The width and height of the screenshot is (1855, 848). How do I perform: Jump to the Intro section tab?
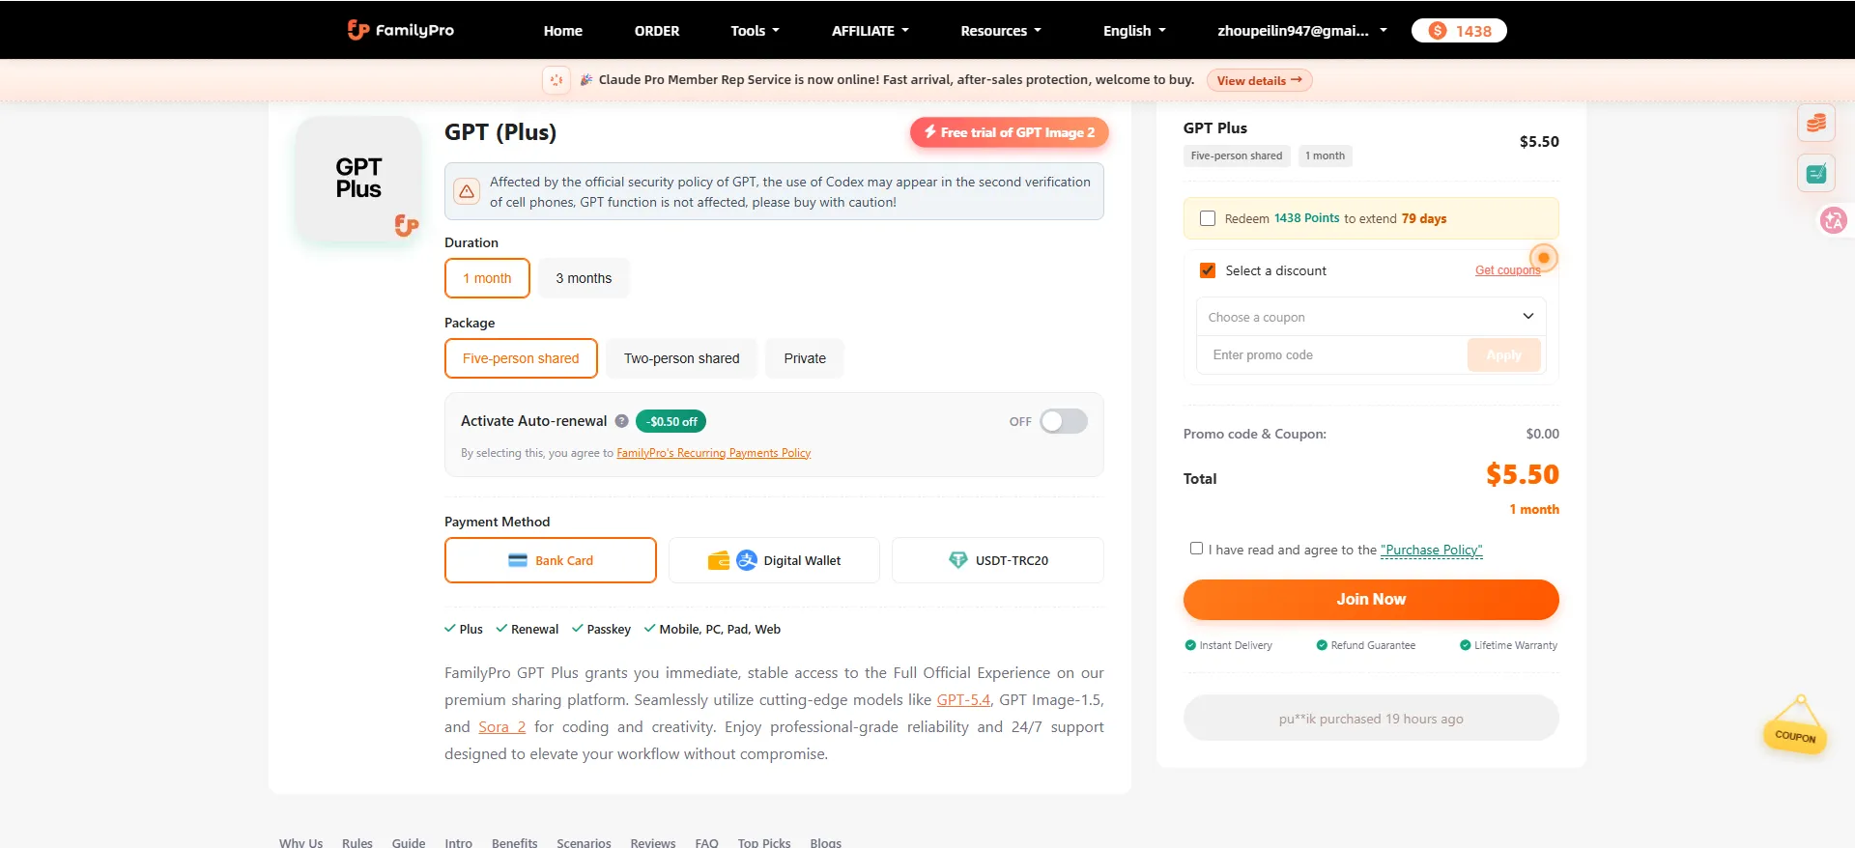tap(458, 842)
